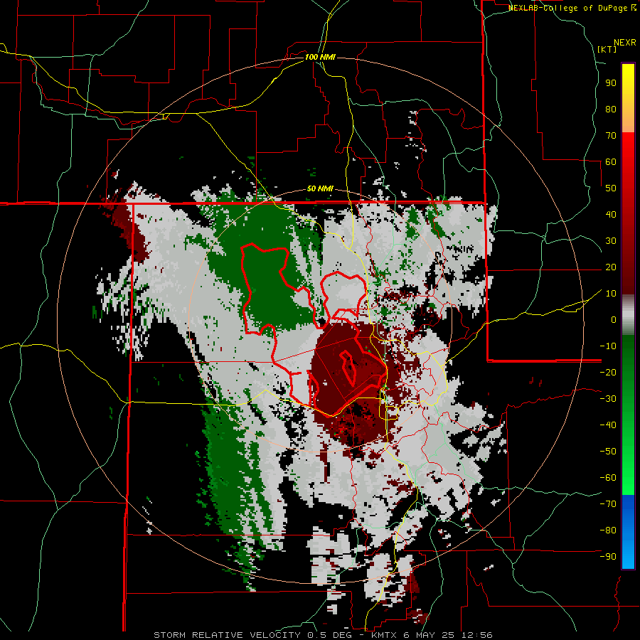Click the -90 value on the velocity scale
640x640 pixels.
[608, 557]
